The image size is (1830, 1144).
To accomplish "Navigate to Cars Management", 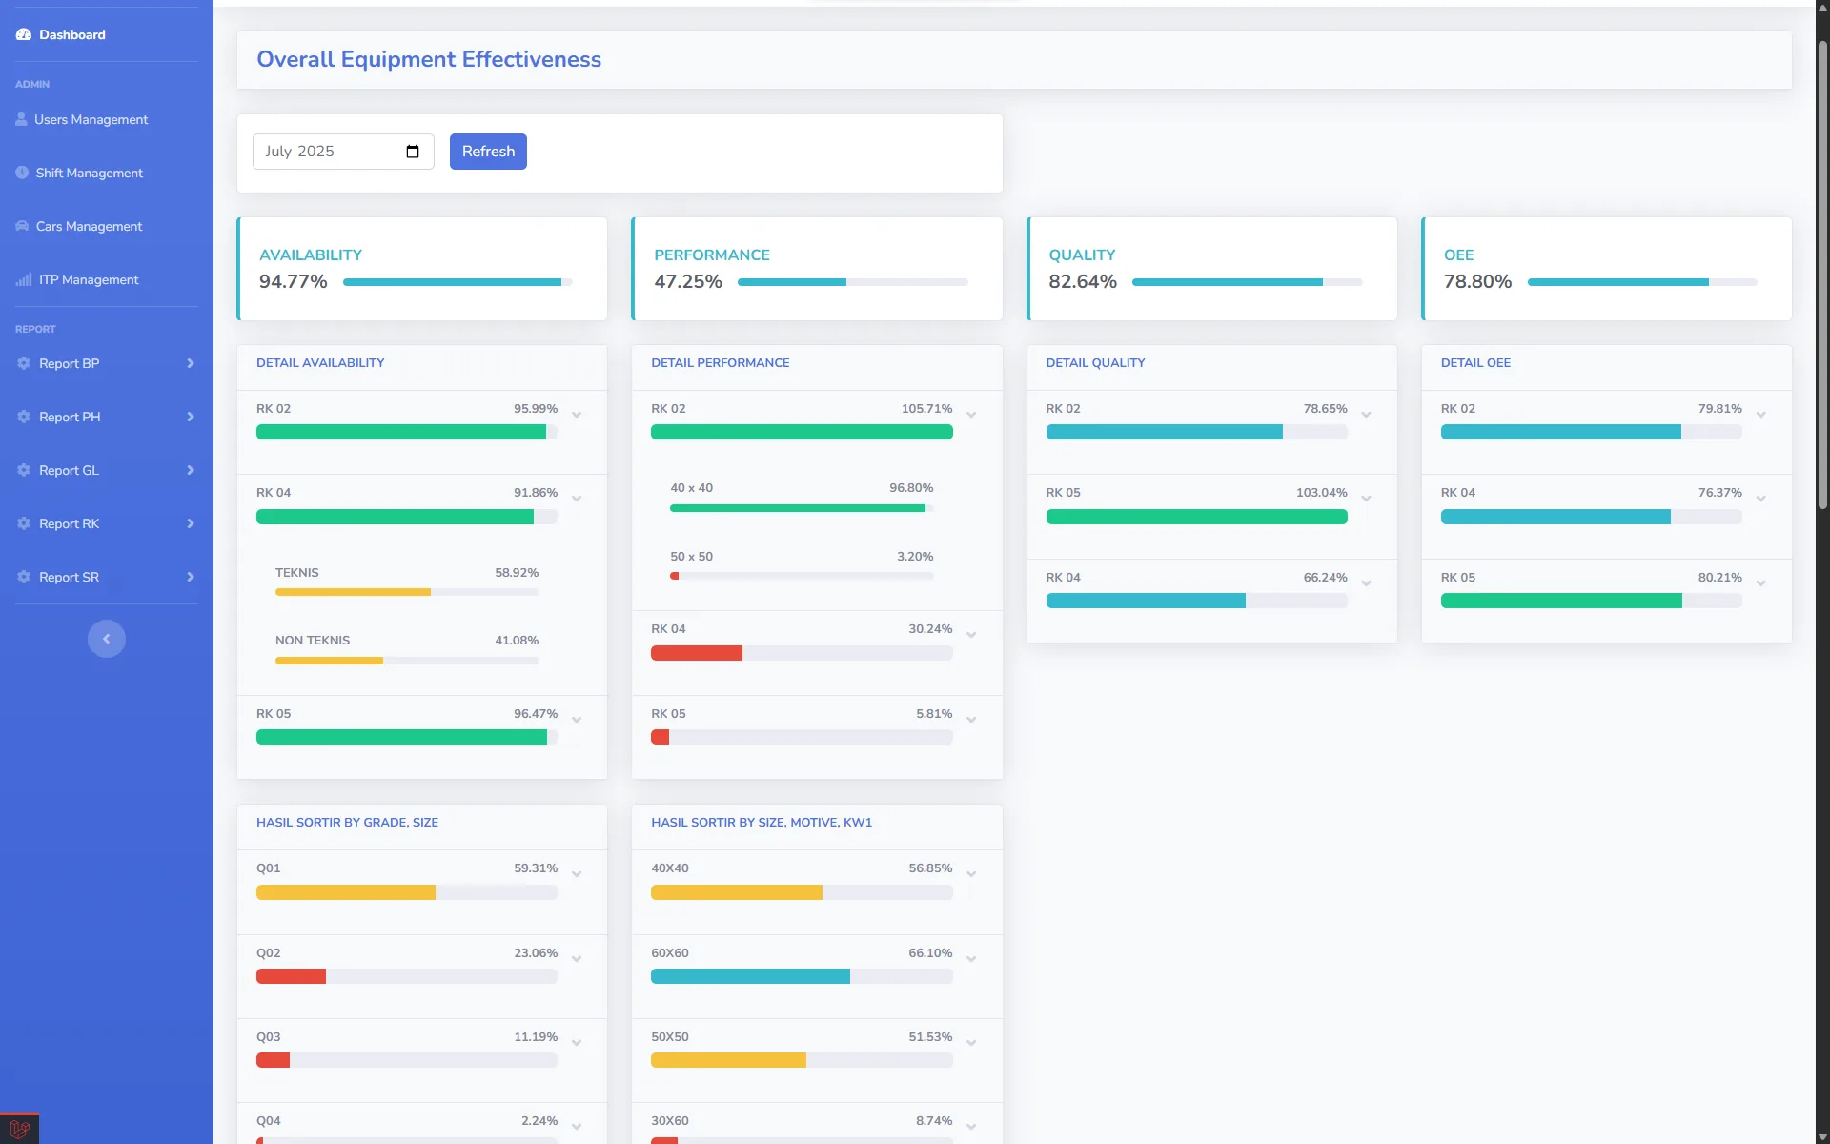I will [x=107, y=226].
